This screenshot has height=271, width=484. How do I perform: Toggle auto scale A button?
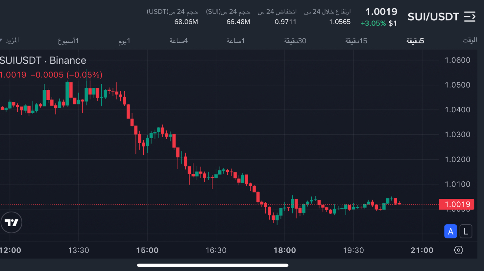pos(450,231)
